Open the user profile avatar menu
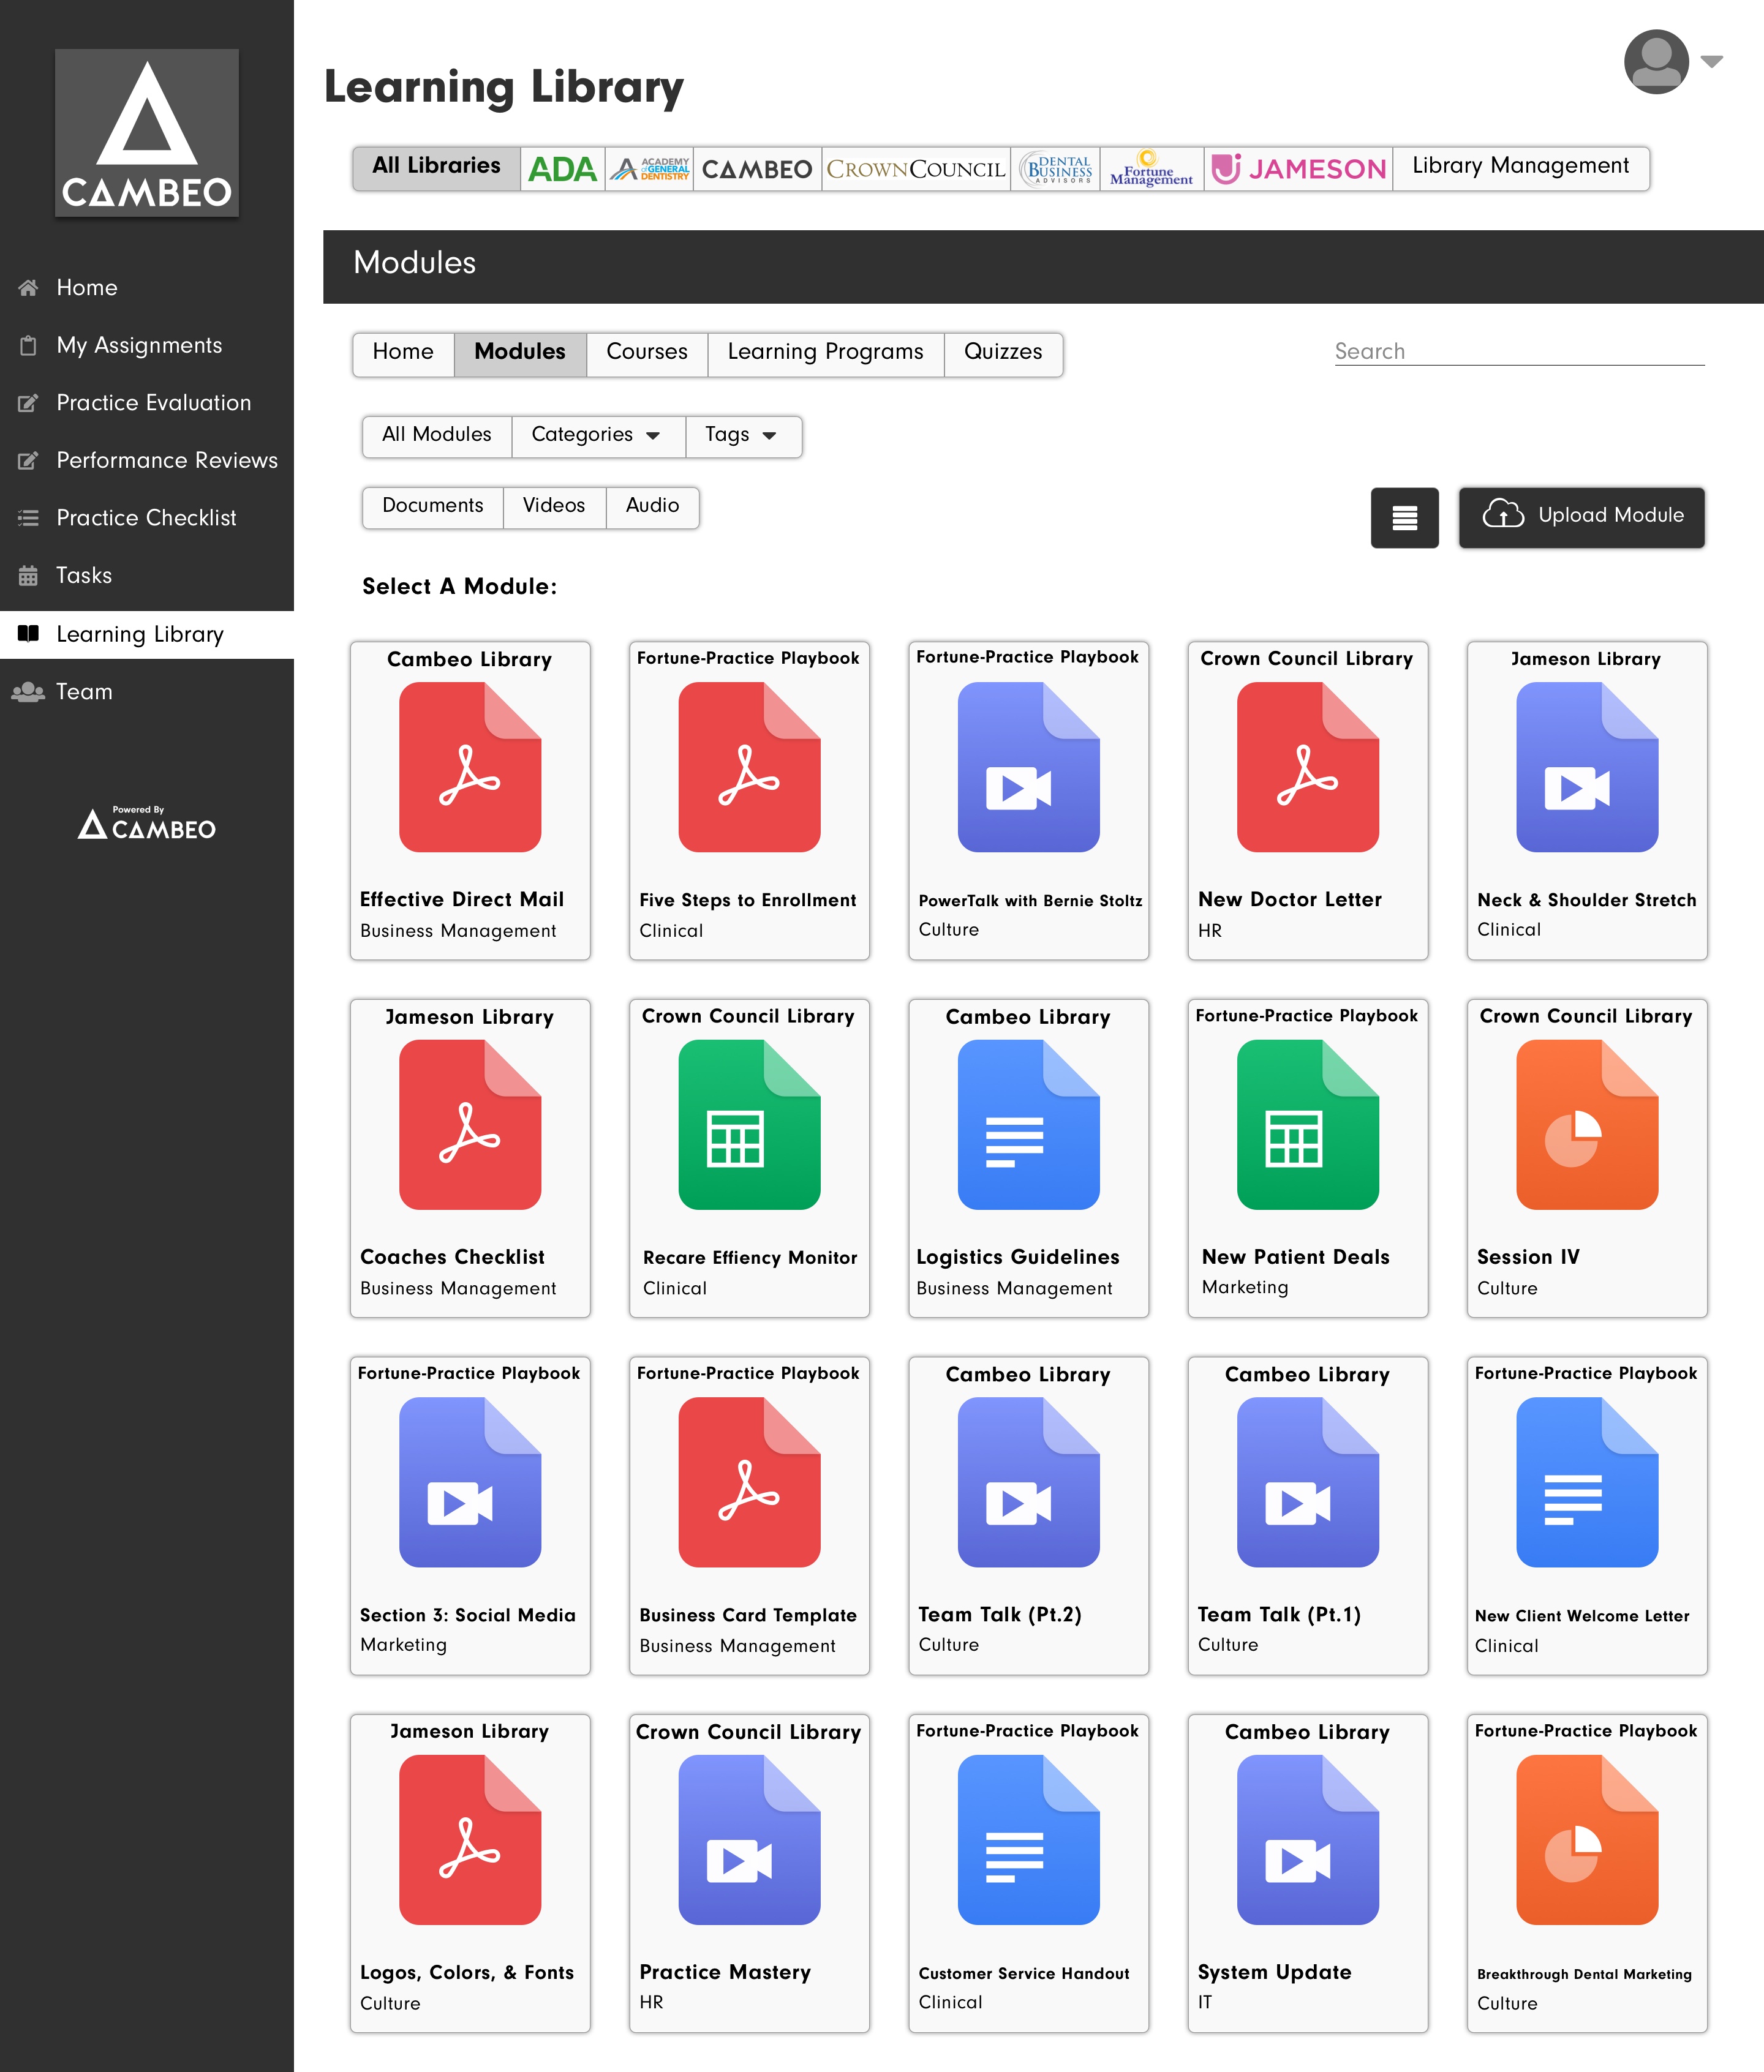1764x2072 pixels. click(1656, 62)
